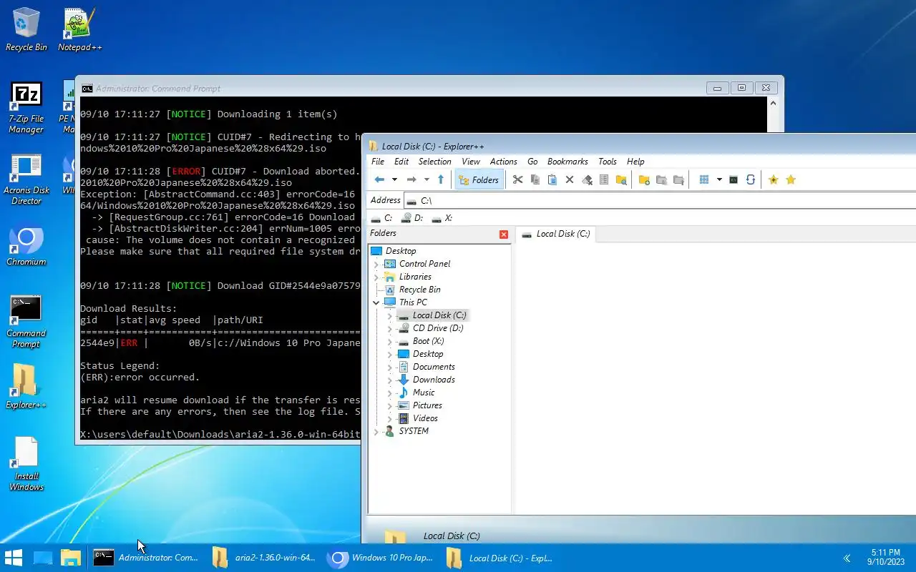This screenshot has height=572, width=916.
Task: Click the Notepad++ desktop icon
Action: (x=79, y=30)
